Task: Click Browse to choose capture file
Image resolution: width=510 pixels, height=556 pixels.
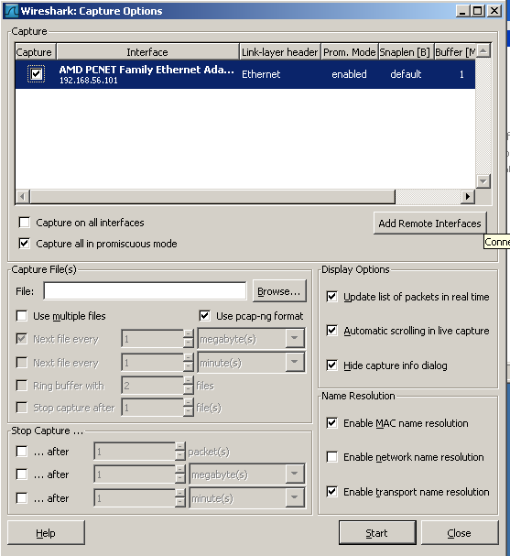Action: [x=279, y=291]
